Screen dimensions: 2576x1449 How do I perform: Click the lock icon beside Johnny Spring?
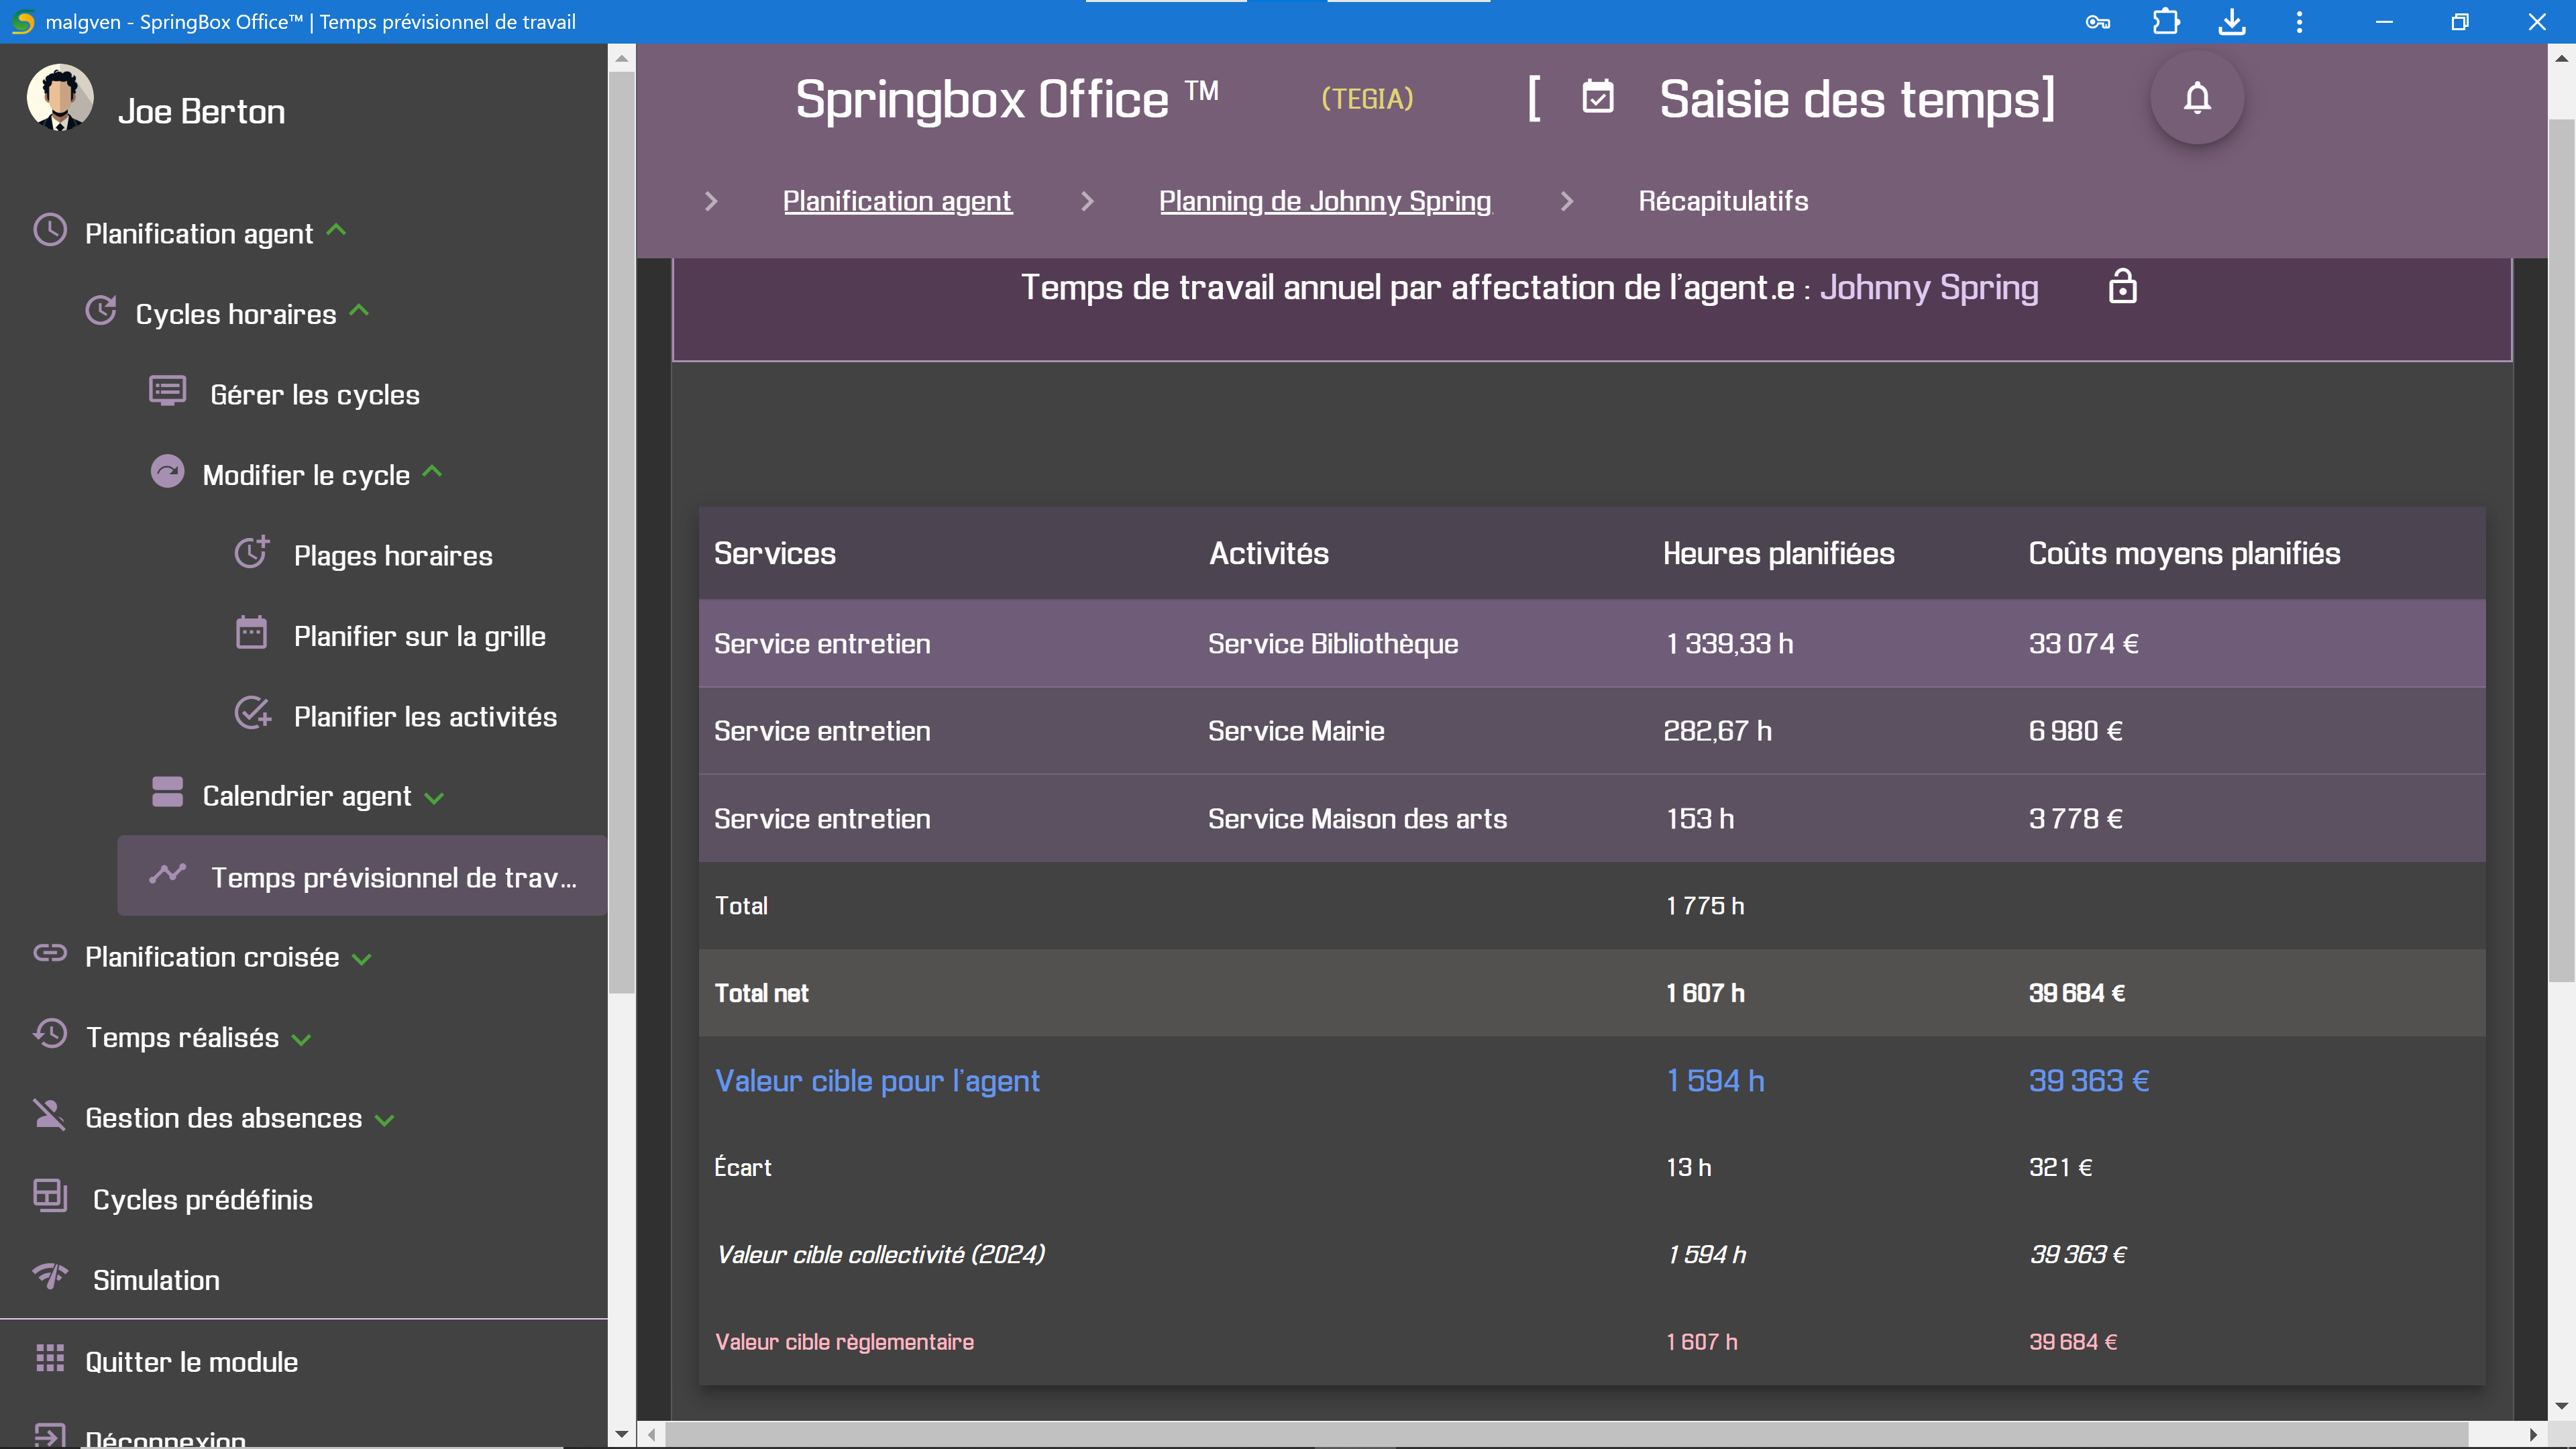click(x=2122, y=287)
